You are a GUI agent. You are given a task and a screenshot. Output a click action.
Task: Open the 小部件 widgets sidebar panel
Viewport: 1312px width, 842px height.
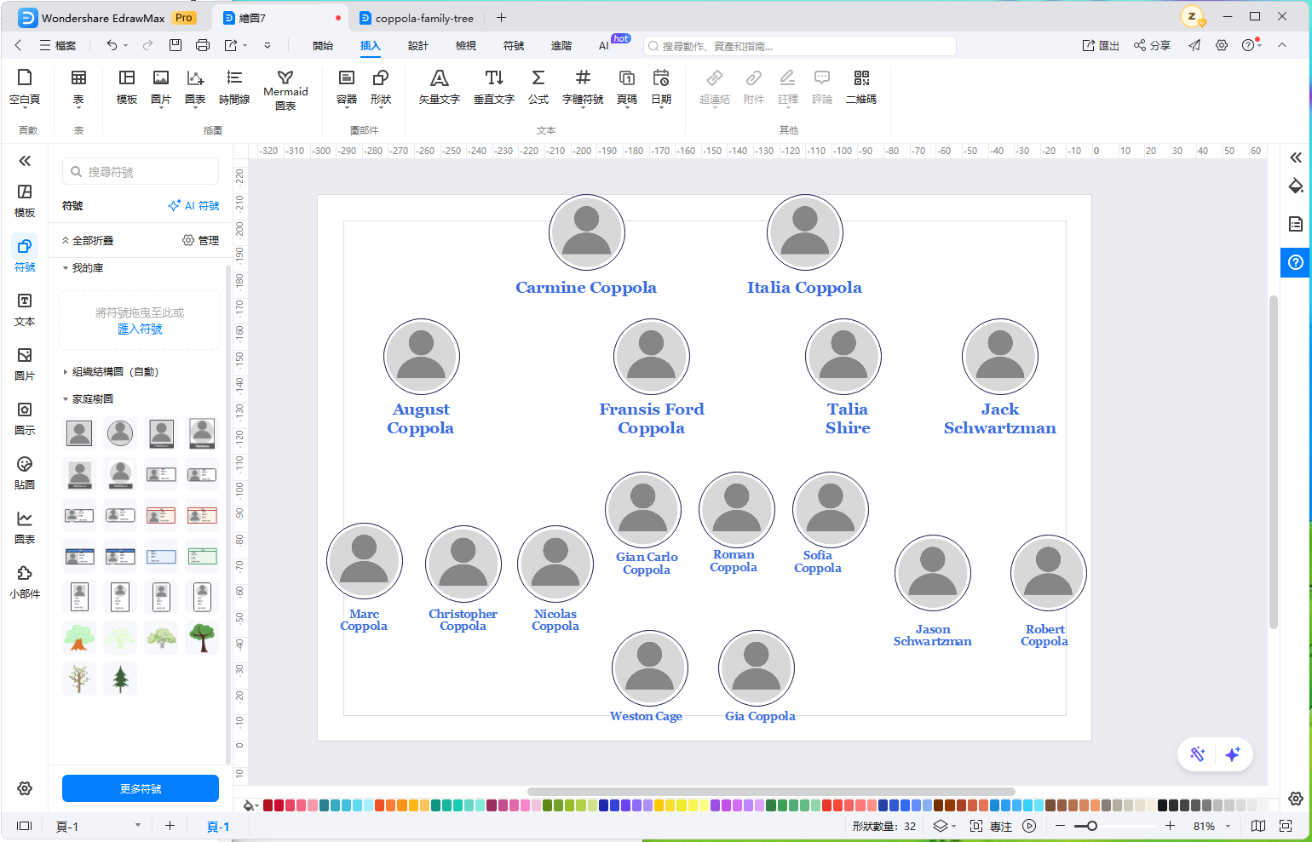tap(25, 582)
